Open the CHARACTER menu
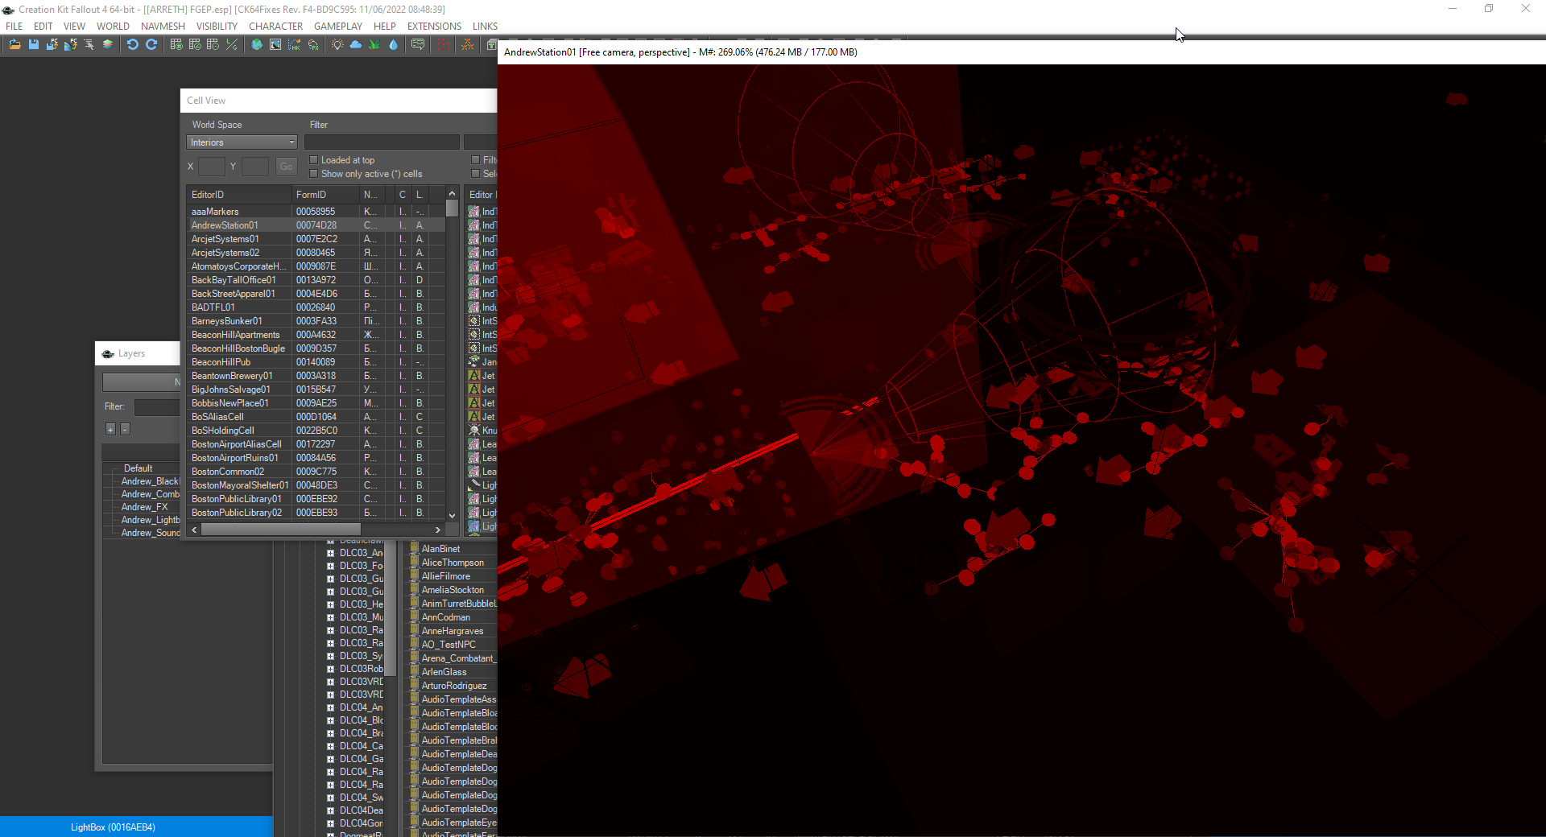This screenshot has width=1546, height=837. [275, 27]
